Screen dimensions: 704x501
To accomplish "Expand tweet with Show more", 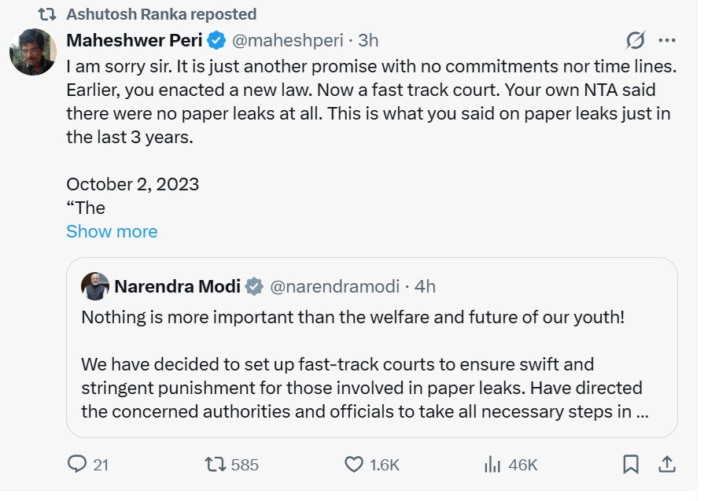I will coord(112,231).
